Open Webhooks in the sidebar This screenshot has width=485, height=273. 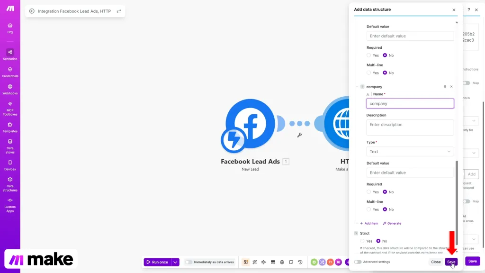10,89
